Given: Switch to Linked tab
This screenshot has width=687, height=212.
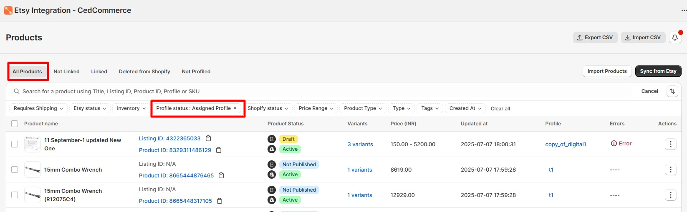Looking at the screenshot, I should [99, 72].
